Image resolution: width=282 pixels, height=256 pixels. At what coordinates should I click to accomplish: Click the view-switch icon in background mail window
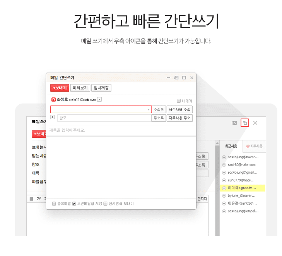tap(234, 123)
